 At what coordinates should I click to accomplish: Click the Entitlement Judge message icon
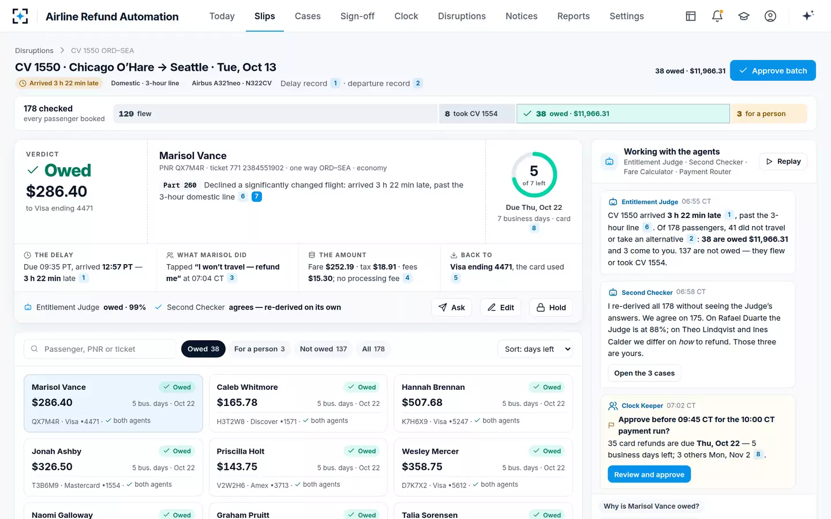click(613, 202)
